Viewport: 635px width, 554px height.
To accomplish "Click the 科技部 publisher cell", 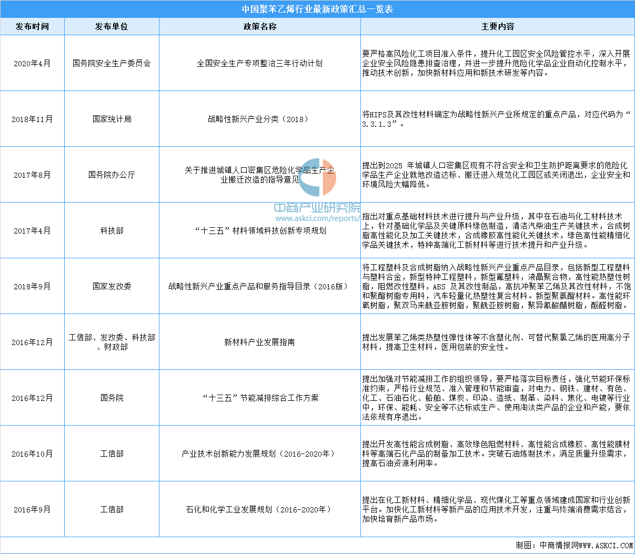I will pyautogui.click(x=112, y=230).
